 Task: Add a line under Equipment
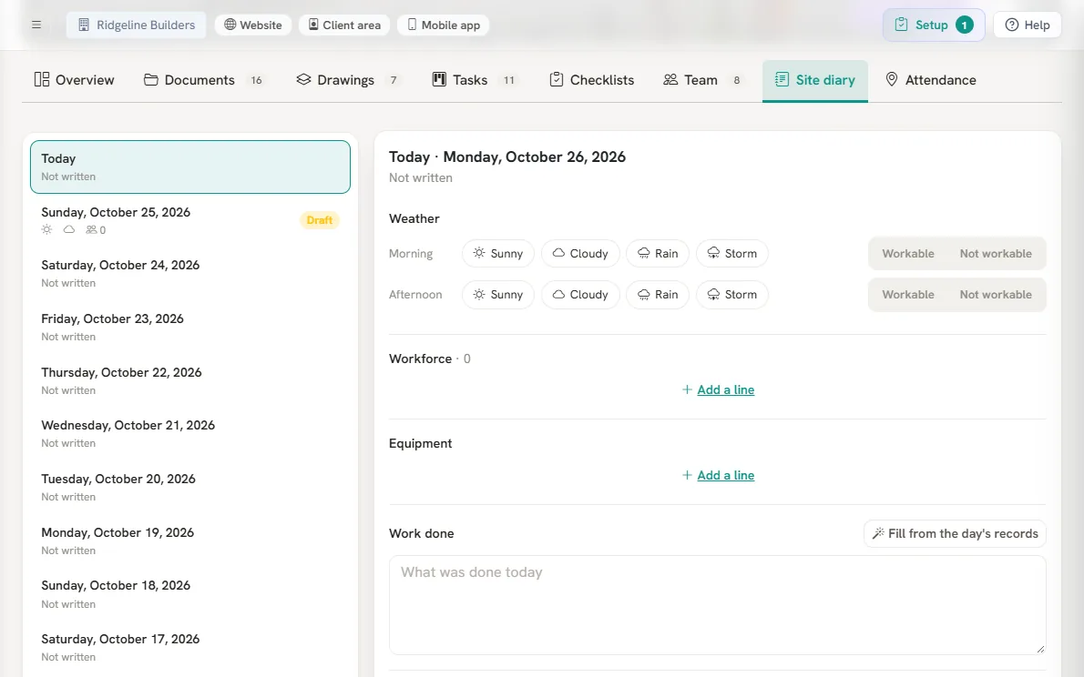coord(718,475)
